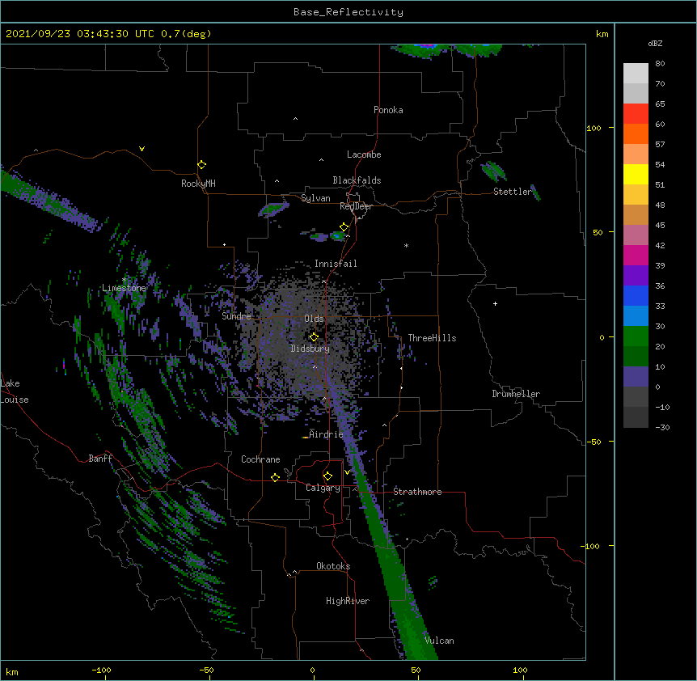The image size is (697, 681).
Task: Select the white asterisk marker east of Innisfail
Action: pos(406,245)
